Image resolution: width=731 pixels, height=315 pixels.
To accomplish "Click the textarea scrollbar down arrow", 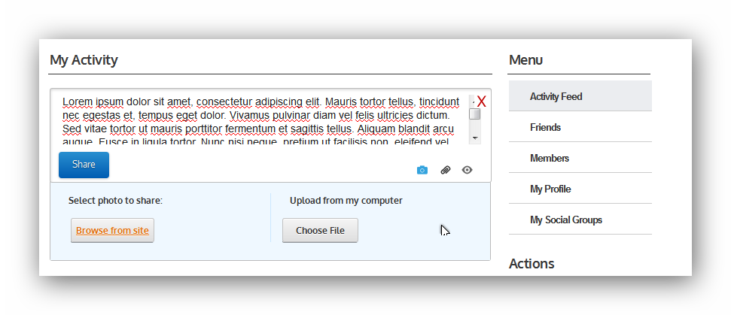I will (475, 138).
